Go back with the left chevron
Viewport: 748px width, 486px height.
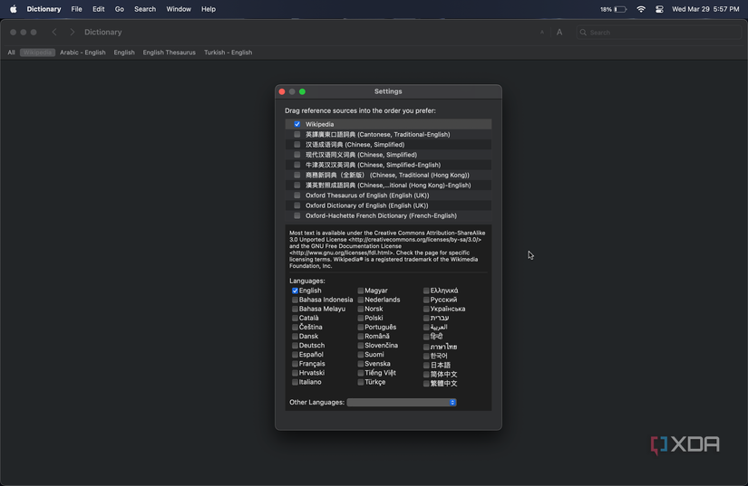pyautogui.click(x=54, y=32)
